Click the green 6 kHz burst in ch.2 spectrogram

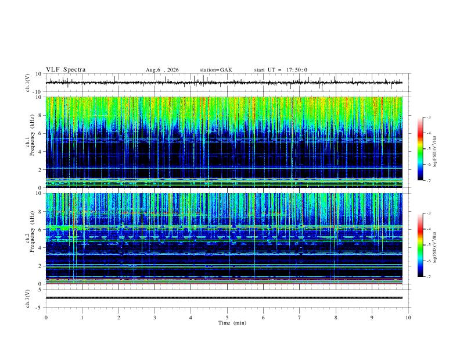coord(63,227)
